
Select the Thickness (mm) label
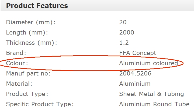click(x=32, y=43)
